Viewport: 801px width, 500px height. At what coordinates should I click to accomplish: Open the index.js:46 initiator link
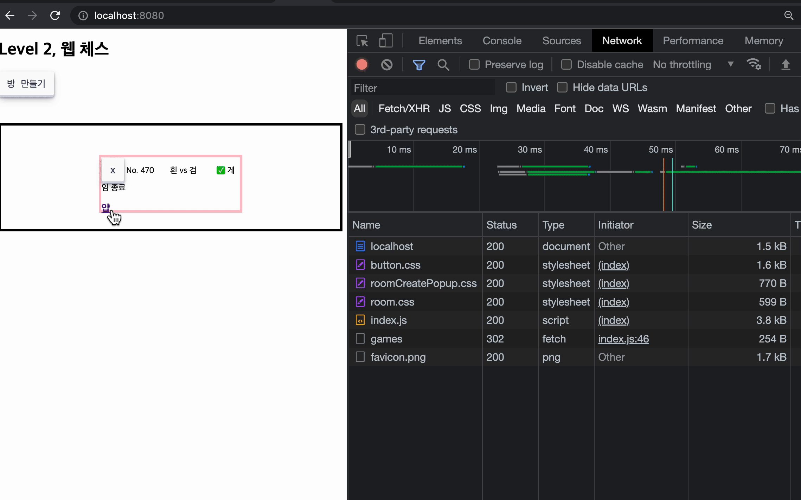(623, 339)
